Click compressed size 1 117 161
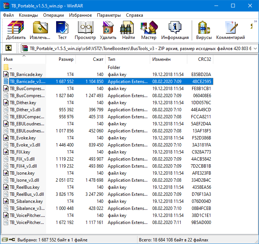 [x=94, y=222]
